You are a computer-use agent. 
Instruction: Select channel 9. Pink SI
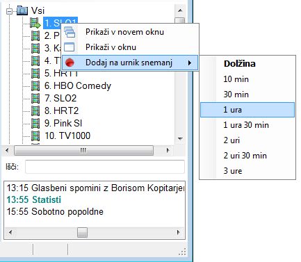pos(63,123)
